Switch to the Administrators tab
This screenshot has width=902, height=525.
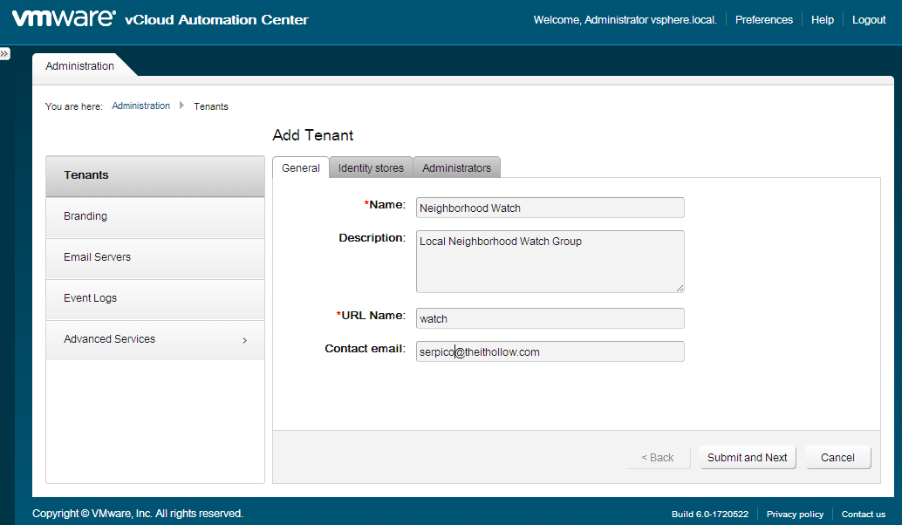coord(456,168)
